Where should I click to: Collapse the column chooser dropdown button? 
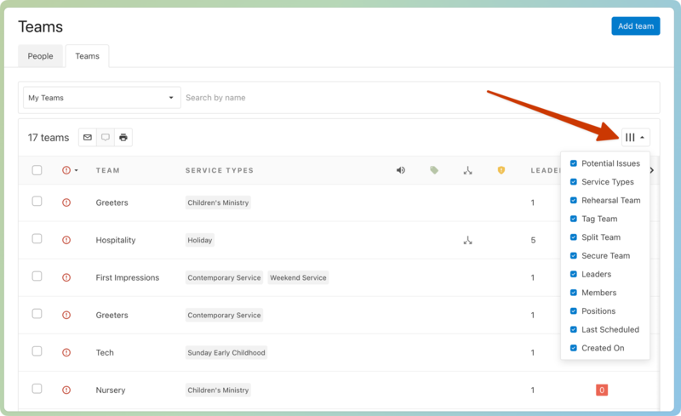tap(635, 138)
